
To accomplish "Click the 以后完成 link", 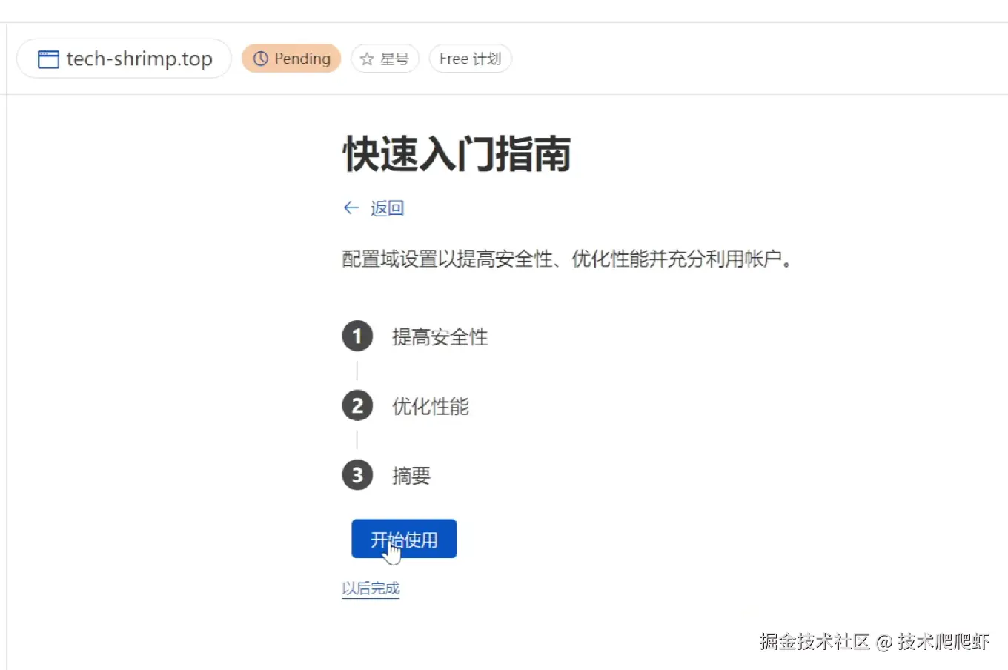I will click(x=371, y=588).
